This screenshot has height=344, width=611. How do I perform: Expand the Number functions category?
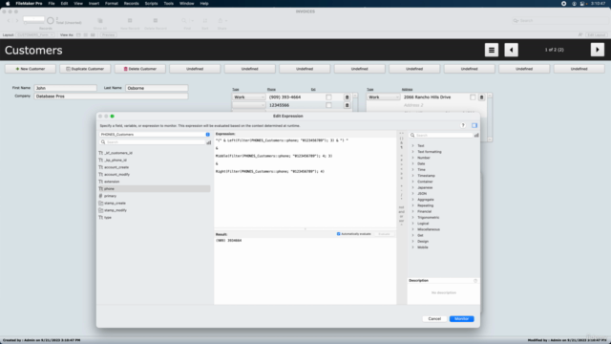click(x=413, y=158)
